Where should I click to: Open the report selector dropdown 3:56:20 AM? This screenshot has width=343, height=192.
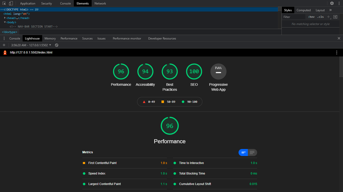pos(31,45)
